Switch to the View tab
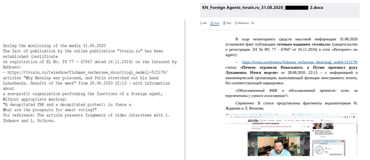The height and width of the screenshot is (160, 370). pyautogui.click(x=215, y=23)
